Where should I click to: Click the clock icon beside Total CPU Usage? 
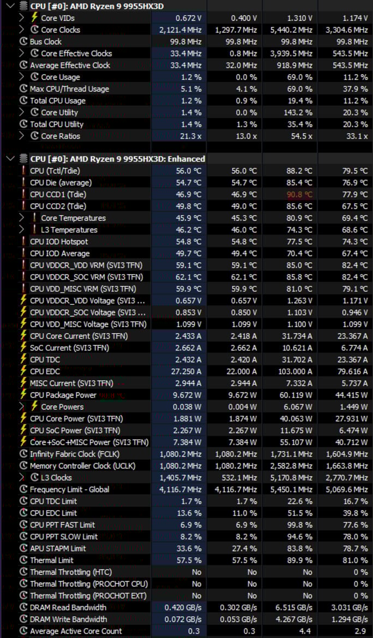(x=23, y=101)
